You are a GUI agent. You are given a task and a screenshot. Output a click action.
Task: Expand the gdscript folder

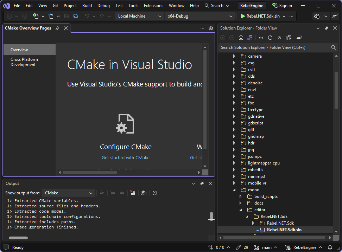coord(234,123)
